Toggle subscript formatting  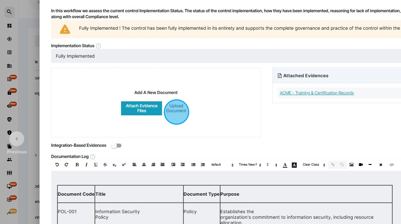tap(114, 165)
